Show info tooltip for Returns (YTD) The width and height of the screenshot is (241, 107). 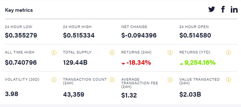(228, 53)
